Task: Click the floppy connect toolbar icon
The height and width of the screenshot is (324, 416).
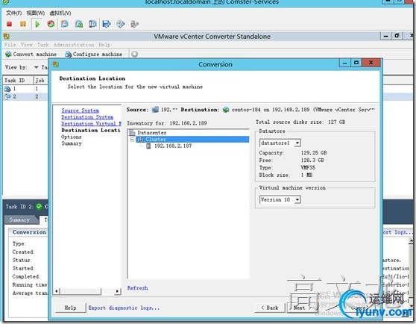Action: pyautogui.click(x=107, y=24)
